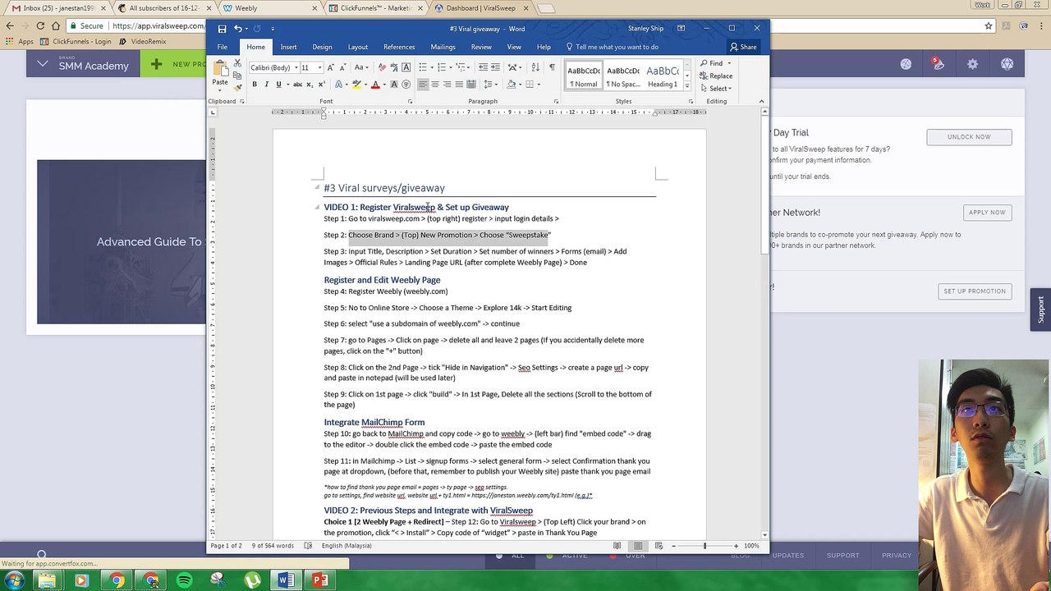Increase paragraph indent

(495, 67)
